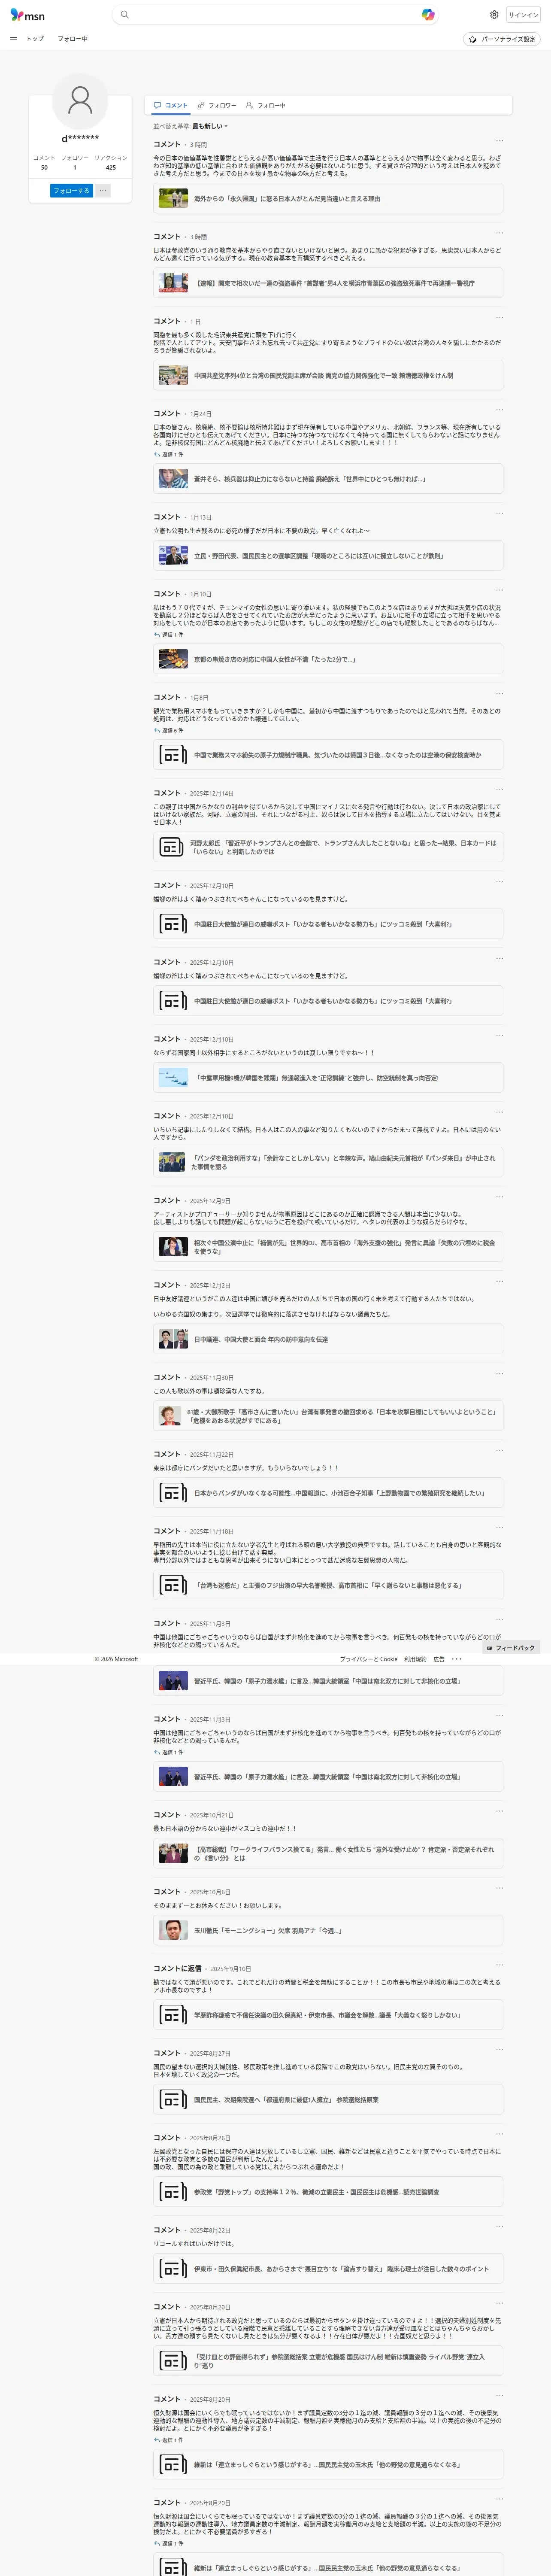Switch to the フォロワー tab
The height and width of the screenshot is (2576, 551).
click(x=217, y=105)
